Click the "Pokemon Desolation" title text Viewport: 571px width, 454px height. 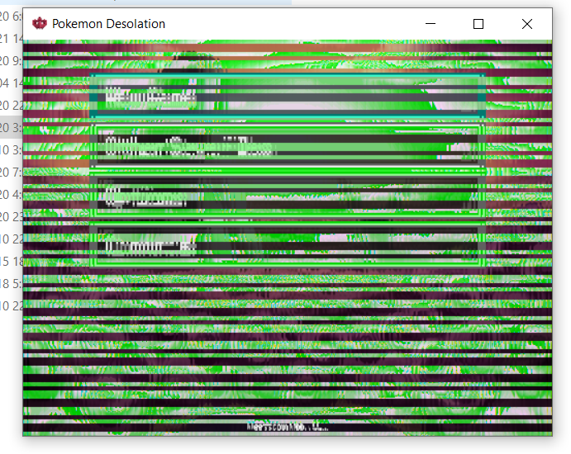coord(108,24)
